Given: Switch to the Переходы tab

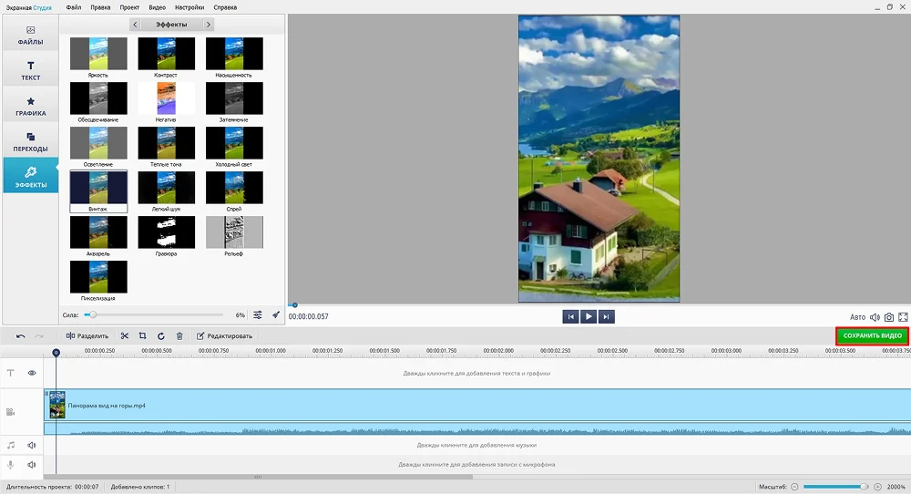Looking at the screenshot, I should point(30,141).
